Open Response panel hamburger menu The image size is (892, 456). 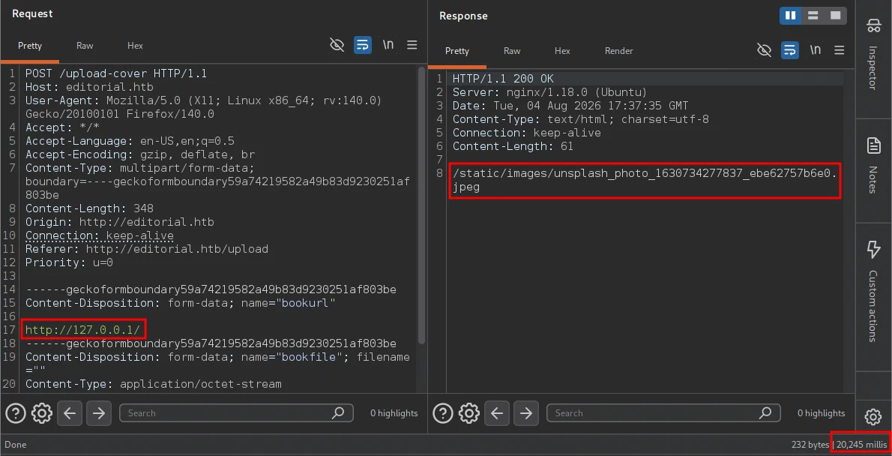pos(839,50)
